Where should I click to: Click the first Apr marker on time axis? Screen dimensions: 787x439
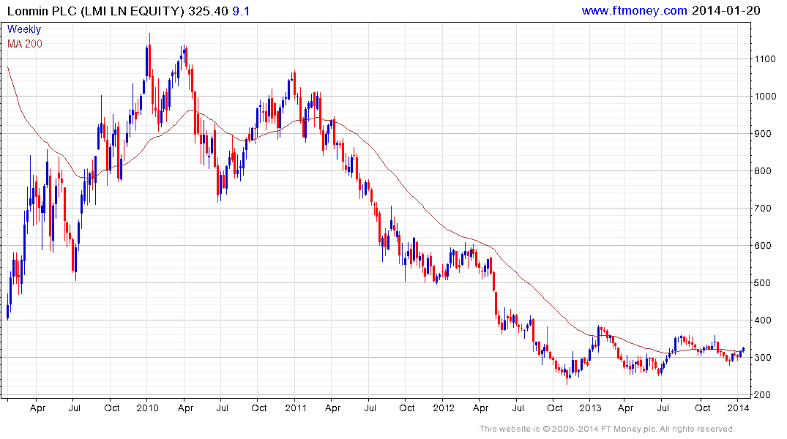(37, 408)
